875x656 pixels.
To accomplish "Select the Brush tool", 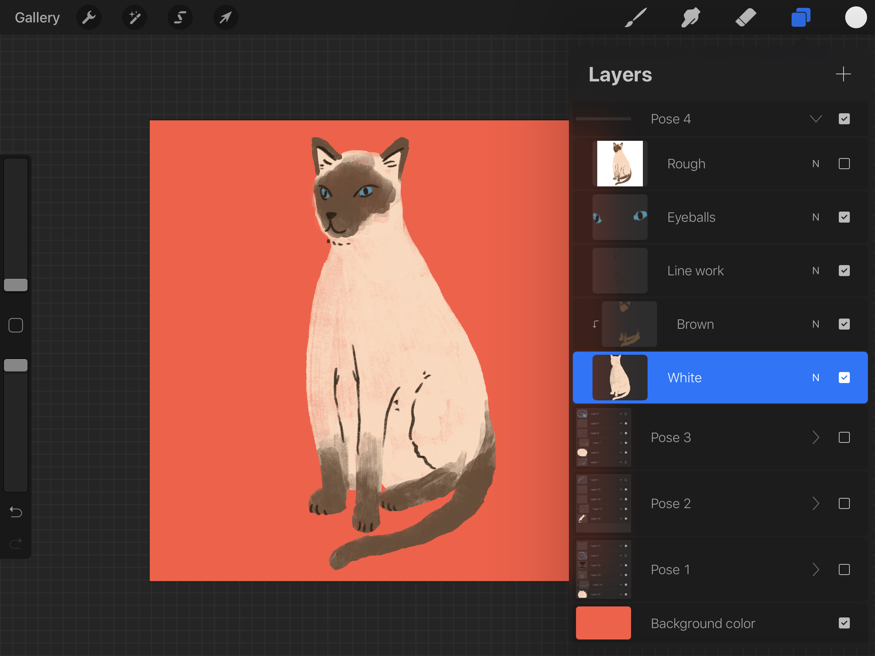I will (x=636, y=17).
